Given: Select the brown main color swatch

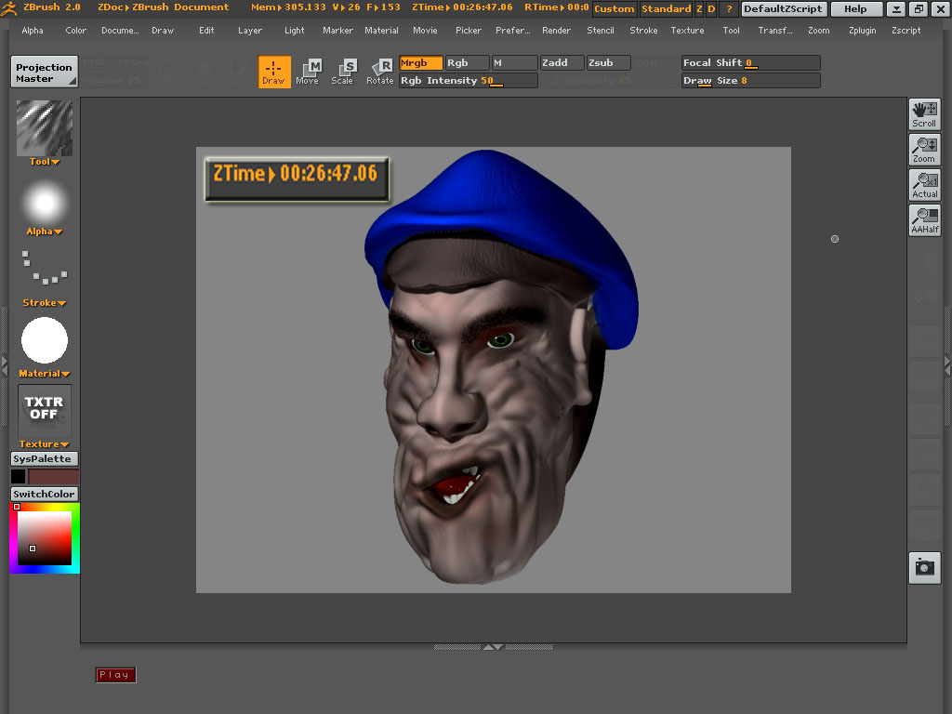Looking at the screenshot, I should pos(53,477).
